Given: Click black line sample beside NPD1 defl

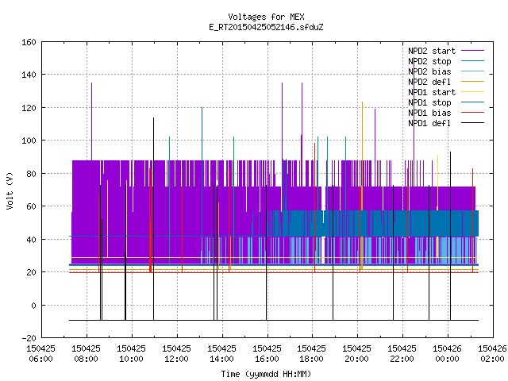Looking at the screenshot, I should point(473,123).
